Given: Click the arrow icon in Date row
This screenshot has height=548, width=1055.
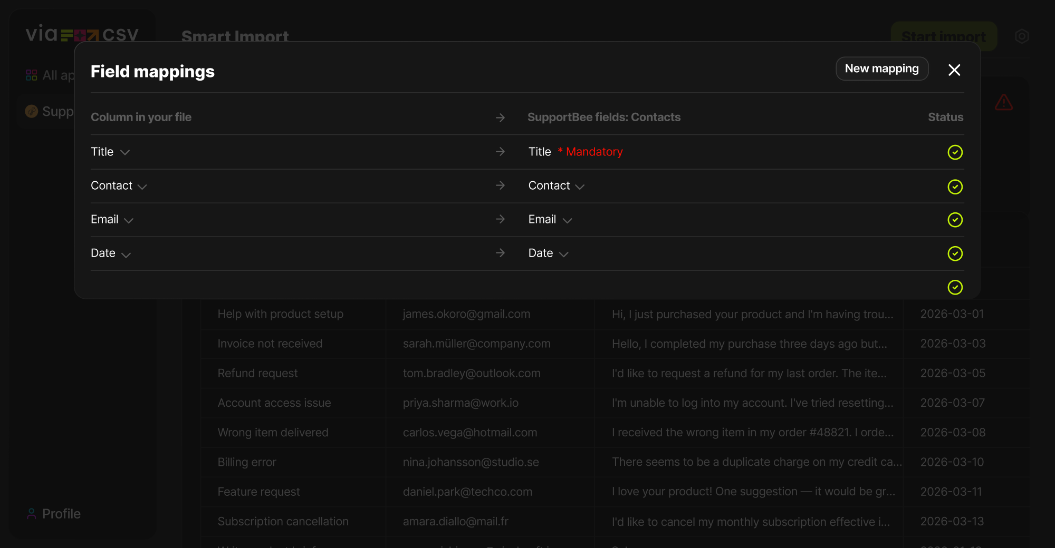Looking at the screenshot, I should pyautogui.click(x=501, y=253).
